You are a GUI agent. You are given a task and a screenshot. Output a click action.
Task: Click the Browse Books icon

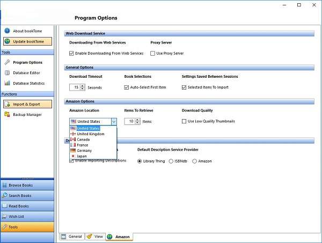coord(4,185)
